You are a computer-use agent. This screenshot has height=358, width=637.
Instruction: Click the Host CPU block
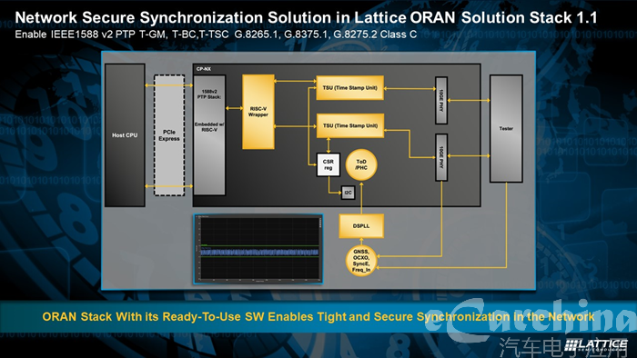click(125, 135)
